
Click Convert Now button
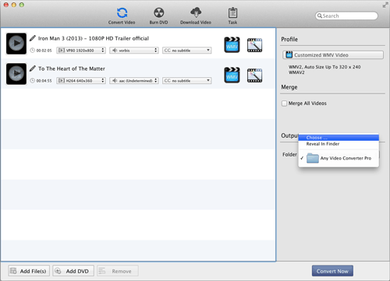(332, 271)
